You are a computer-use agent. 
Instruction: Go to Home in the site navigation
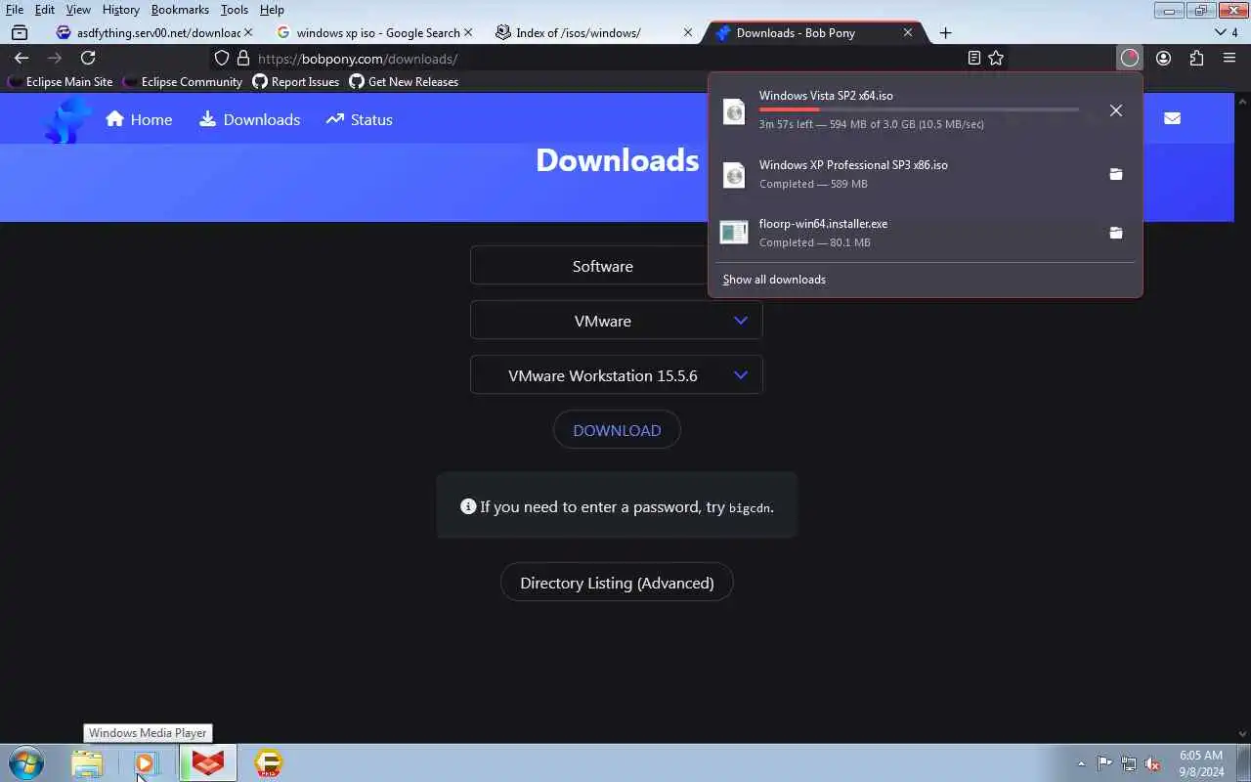(x=139, y=119)
